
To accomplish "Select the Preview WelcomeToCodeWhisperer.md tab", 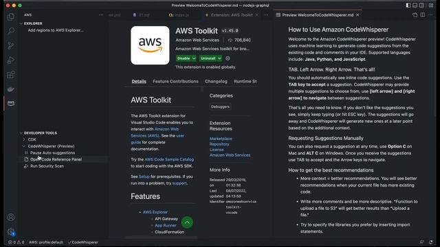I will point(318,15).
